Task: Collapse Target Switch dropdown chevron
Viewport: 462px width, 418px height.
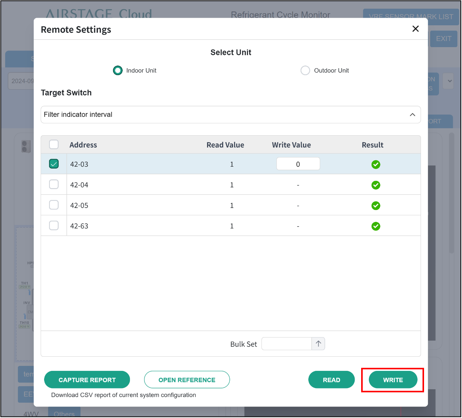Action: coord(412,115)
